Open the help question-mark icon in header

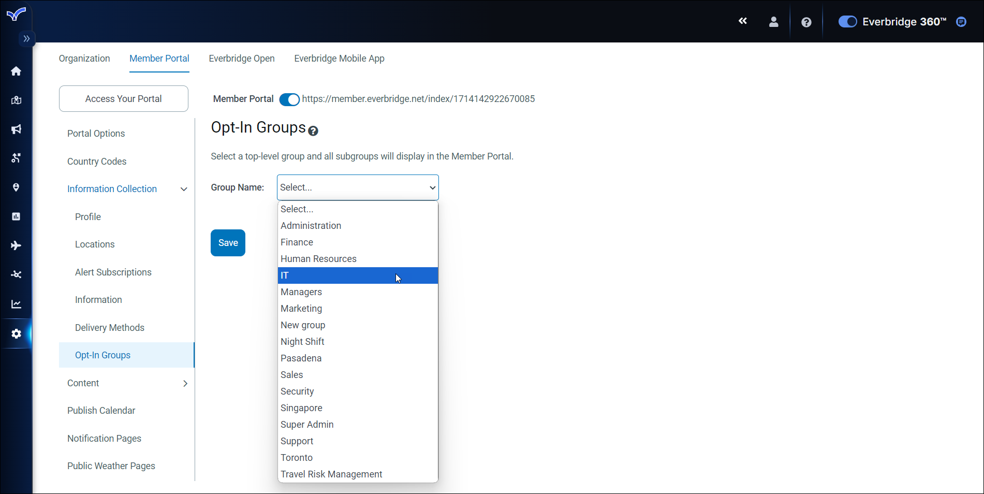click(806, 22)
